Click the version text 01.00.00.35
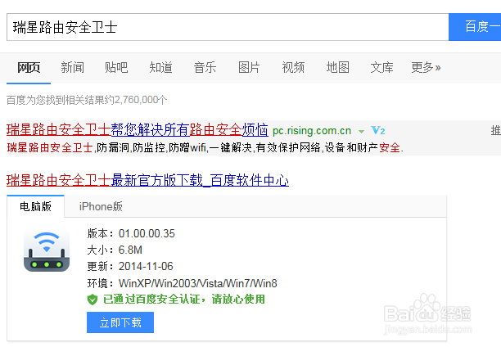This screenshot has width=501, height=347. pyautogui.click(x=147, y=233)
